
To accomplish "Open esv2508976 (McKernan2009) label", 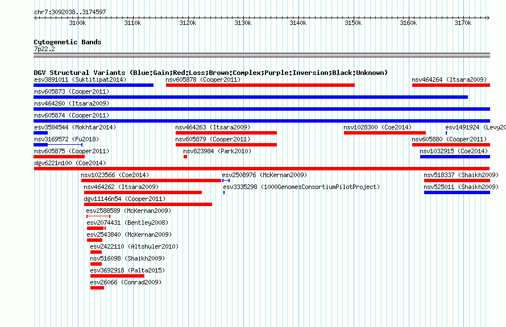I will tap(264, 175).
